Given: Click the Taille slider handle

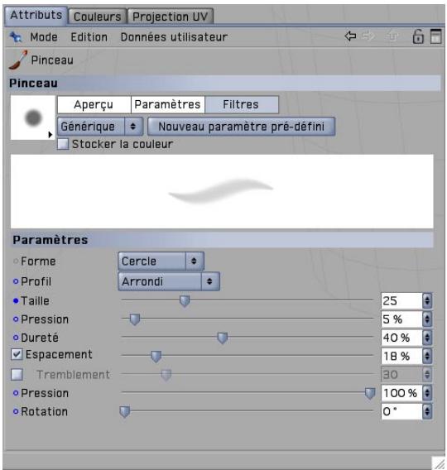Looking at the screenshot, I should (185, 301).
